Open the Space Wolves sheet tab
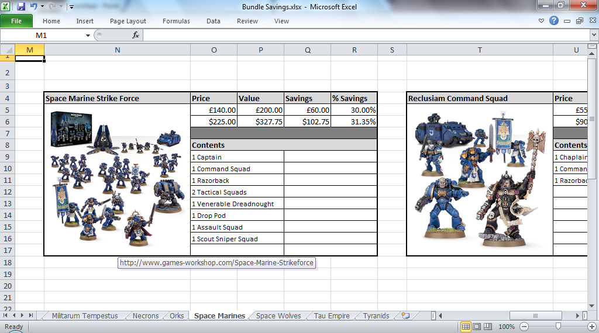The width and height of the screenshot is (599, 333). pos(278,316)
